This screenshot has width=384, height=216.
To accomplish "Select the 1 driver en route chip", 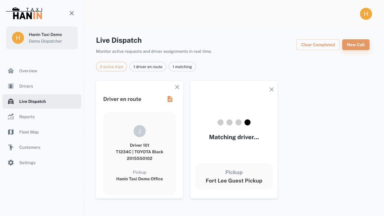I will pos(148,67).
